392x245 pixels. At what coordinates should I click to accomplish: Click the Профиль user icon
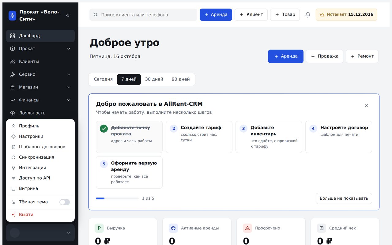pos(13,126)
